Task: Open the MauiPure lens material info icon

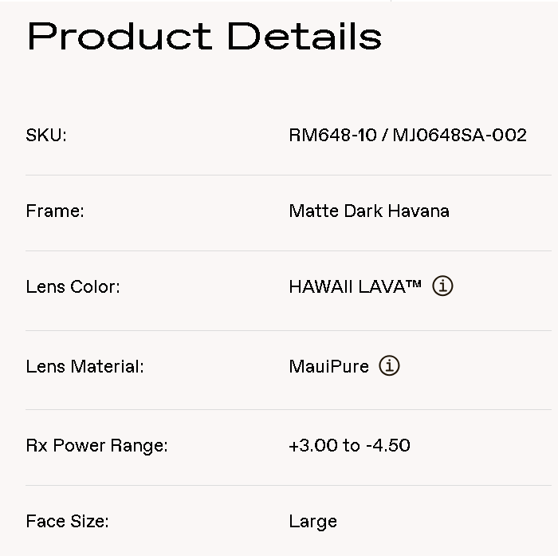Action: (389, 366)
